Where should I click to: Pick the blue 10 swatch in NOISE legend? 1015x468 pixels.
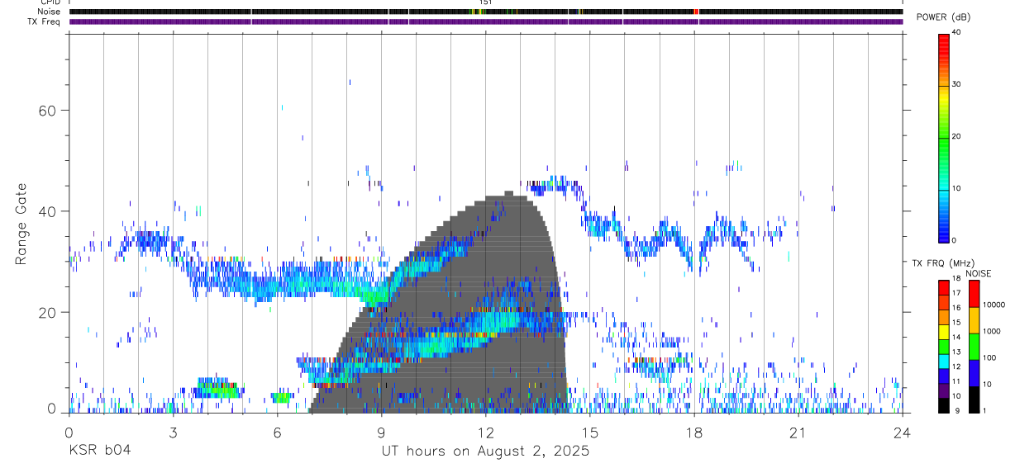pos(974,373)
